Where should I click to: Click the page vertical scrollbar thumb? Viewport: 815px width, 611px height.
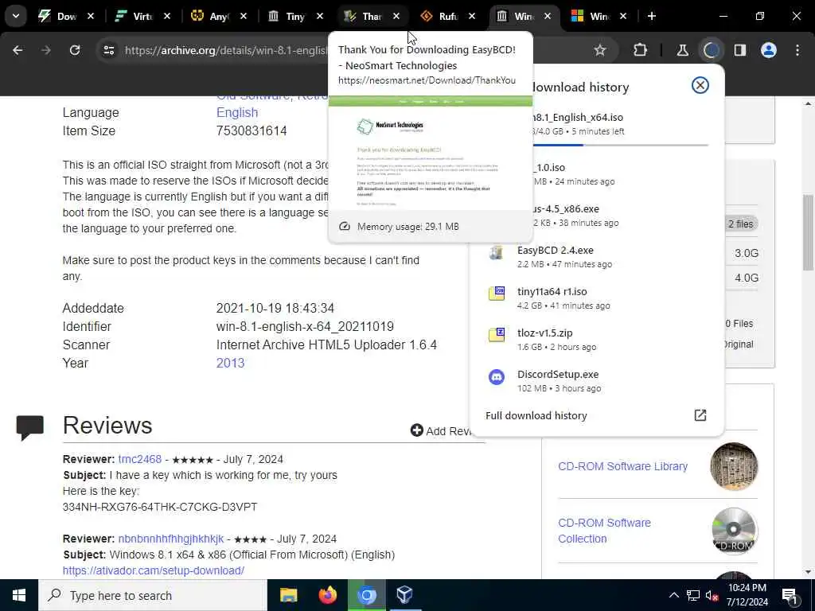[x=809, y=232]
